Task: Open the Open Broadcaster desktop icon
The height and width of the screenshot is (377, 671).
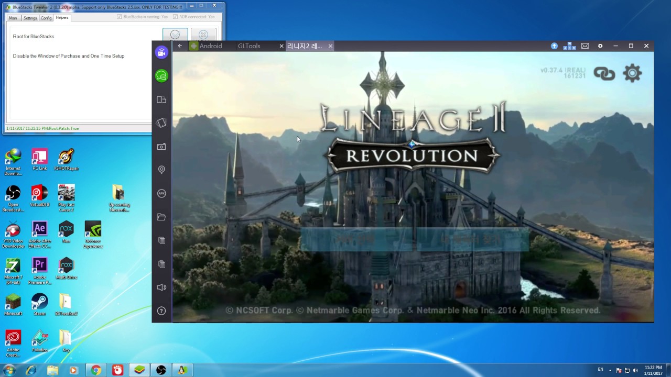Action: click(13, 198)
